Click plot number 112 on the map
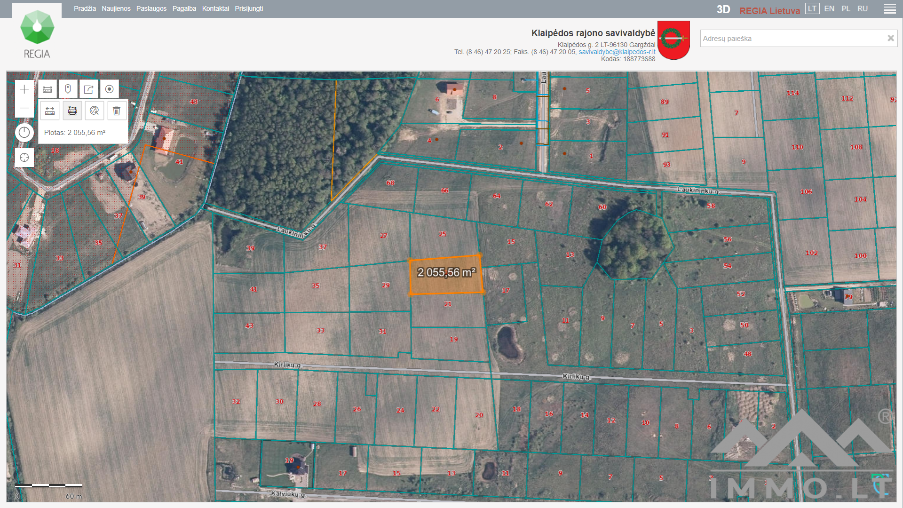 coord(847,98)
